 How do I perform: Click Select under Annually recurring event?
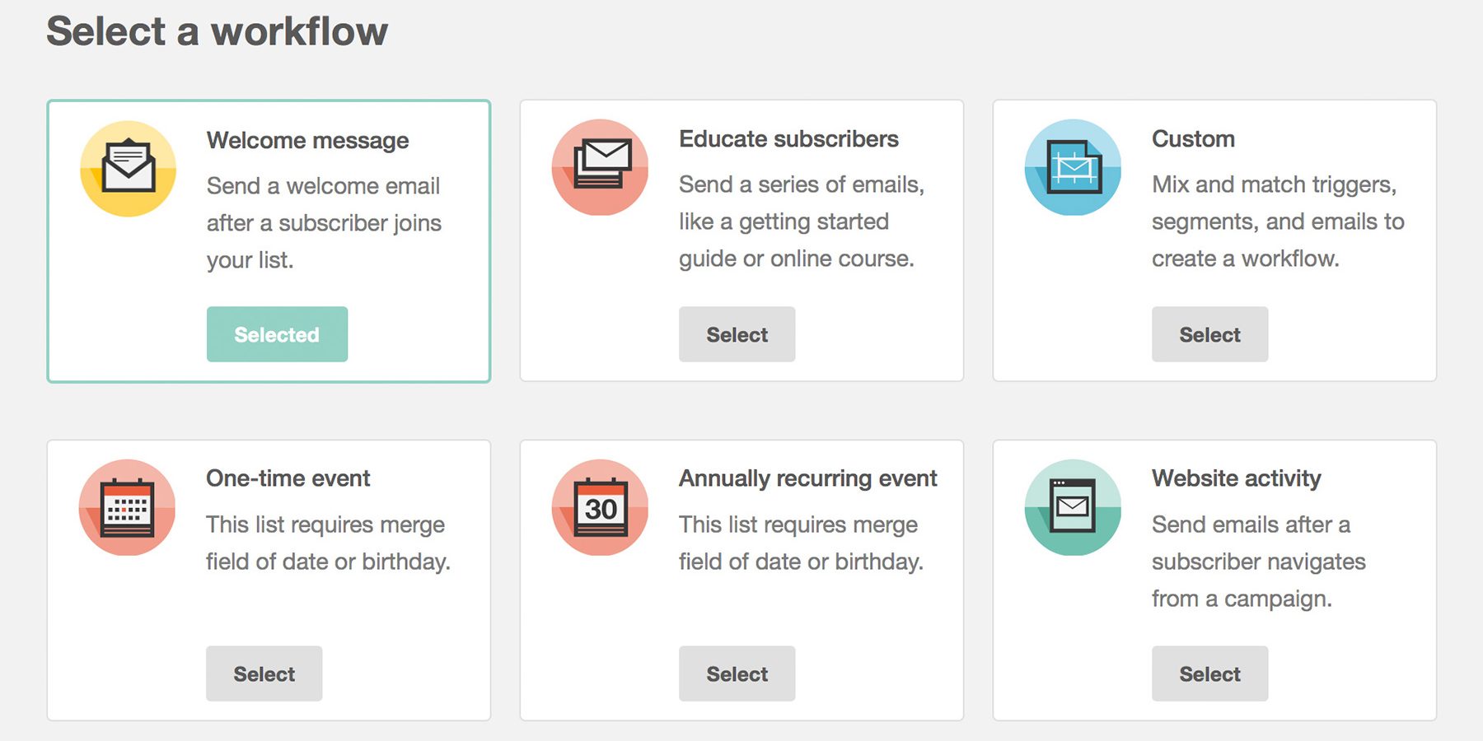coord(737,673)
